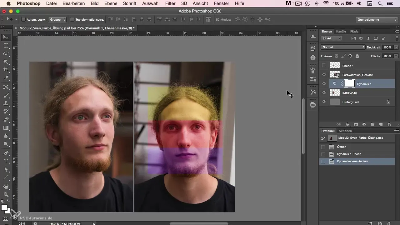Viewport: 400px width, 225px height.
Task: Open the Histogram panel icon
Action: (x=313, y=37)
